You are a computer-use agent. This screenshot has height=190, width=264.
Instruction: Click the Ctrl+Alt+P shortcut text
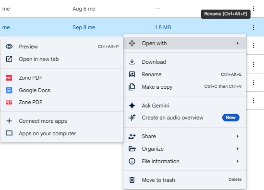(x=108, y=47)
